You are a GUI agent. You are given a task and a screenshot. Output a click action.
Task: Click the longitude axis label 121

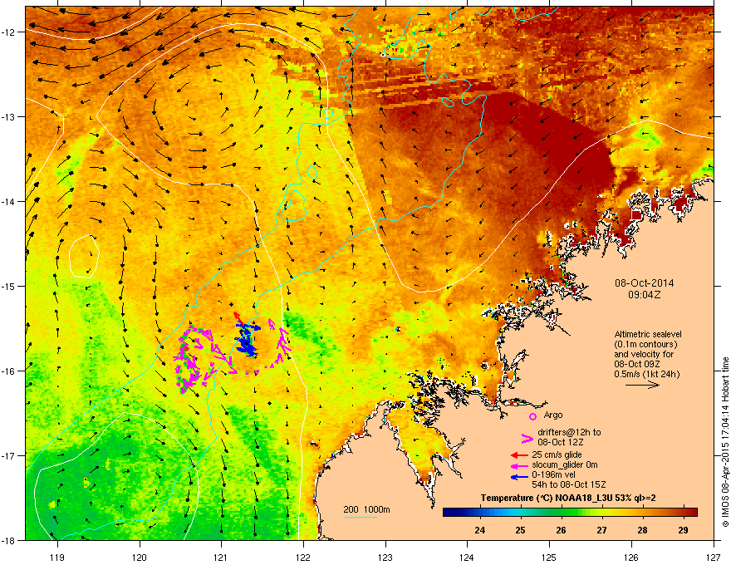click(221, 557)
